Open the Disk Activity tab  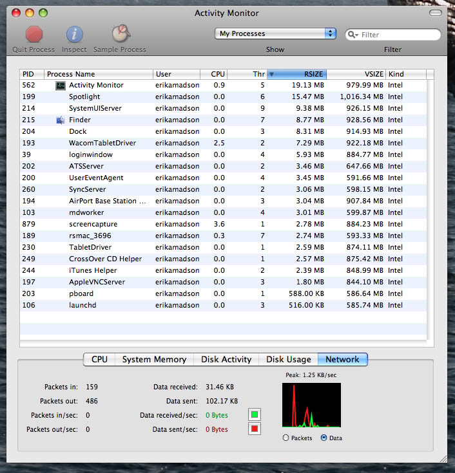tap(226, 359)
